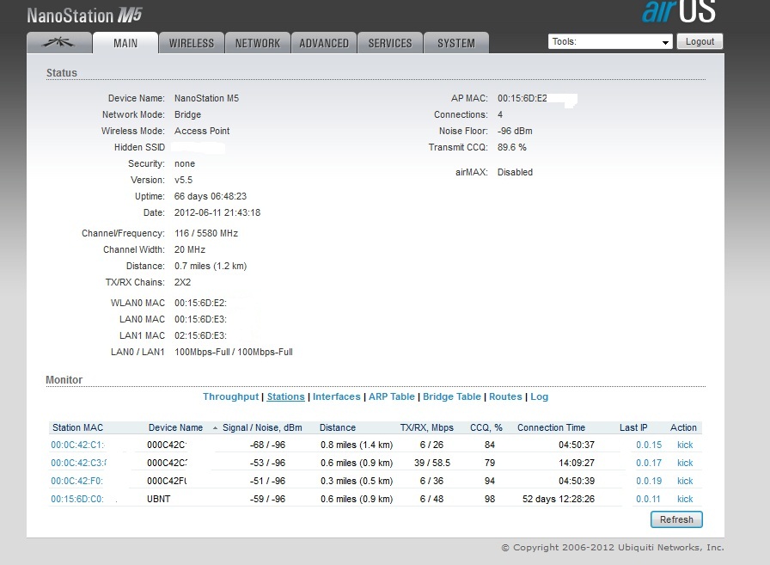Open the SERVICES tab
This screenshot has height=565, width=770.
390,43
